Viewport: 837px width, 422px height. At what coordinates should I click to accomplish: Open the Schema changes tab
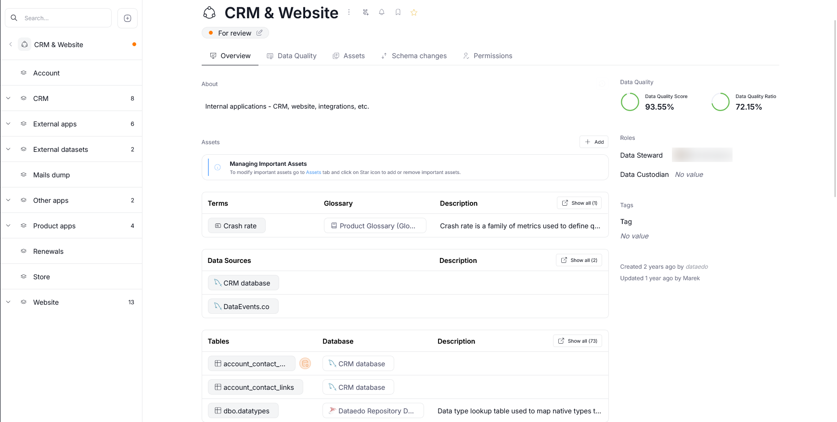[x=414, y=56]
